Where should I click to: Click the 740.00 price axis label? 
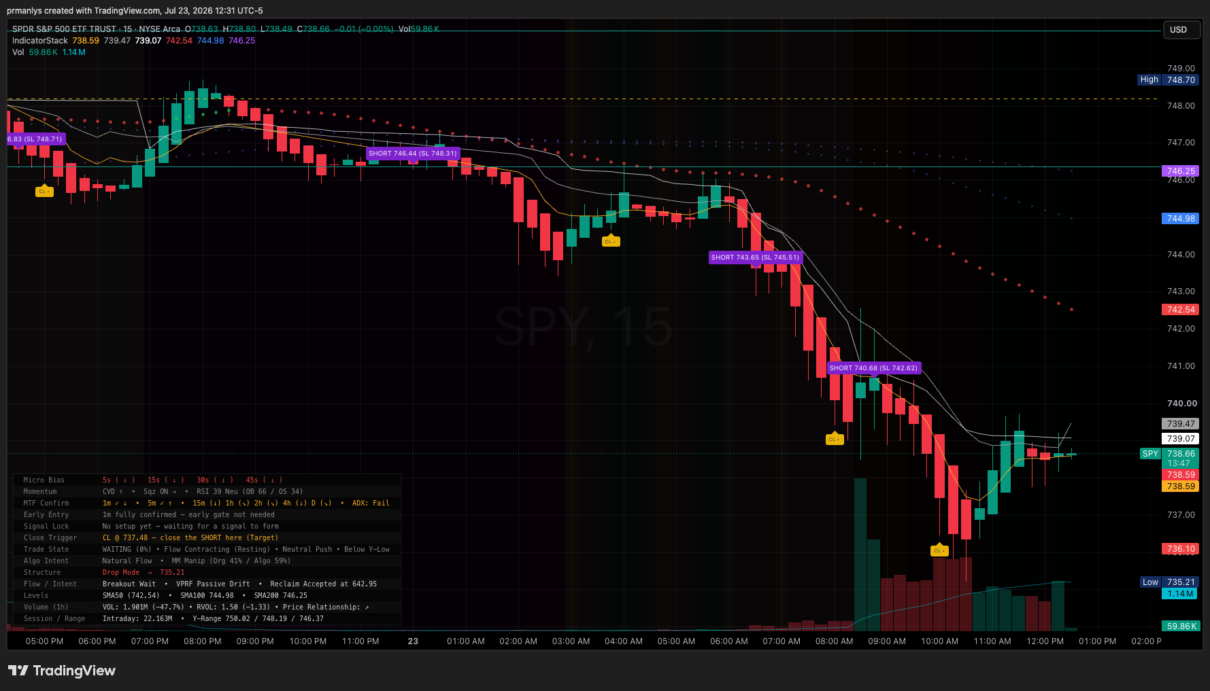[1181, 404]
